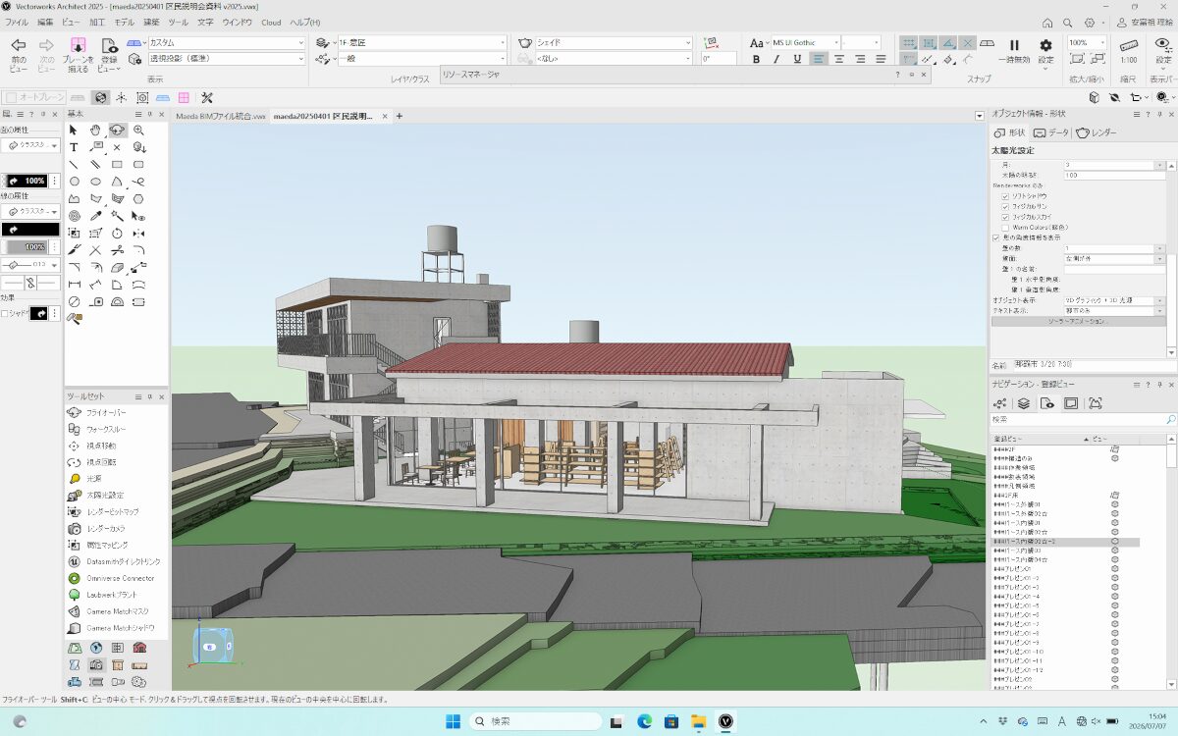Open the 編集 menu
Viewport: 1178px width, 736px height.
[45, 22]
